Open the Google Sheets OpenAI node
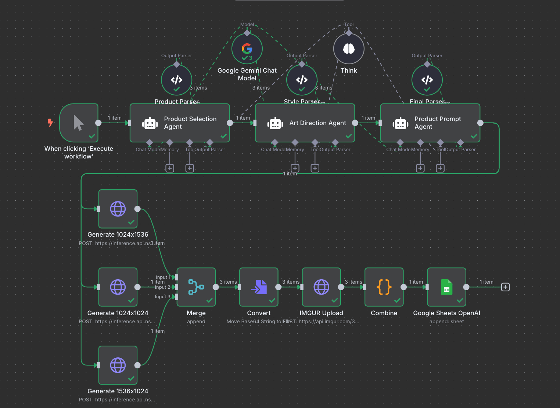This screenshot has width=560, height=408. coord(446,287)
